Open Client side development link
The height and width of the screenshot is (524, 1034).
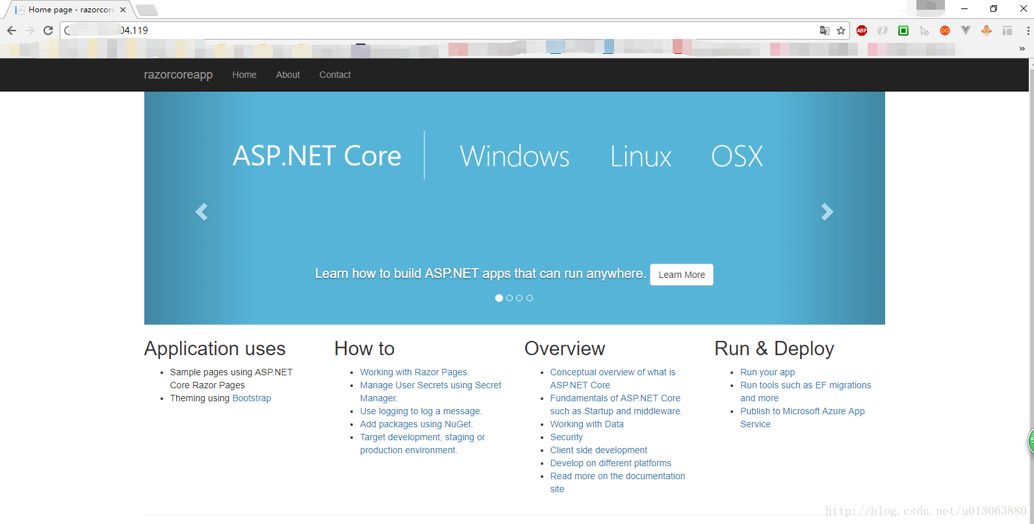(x=599, y=450)
